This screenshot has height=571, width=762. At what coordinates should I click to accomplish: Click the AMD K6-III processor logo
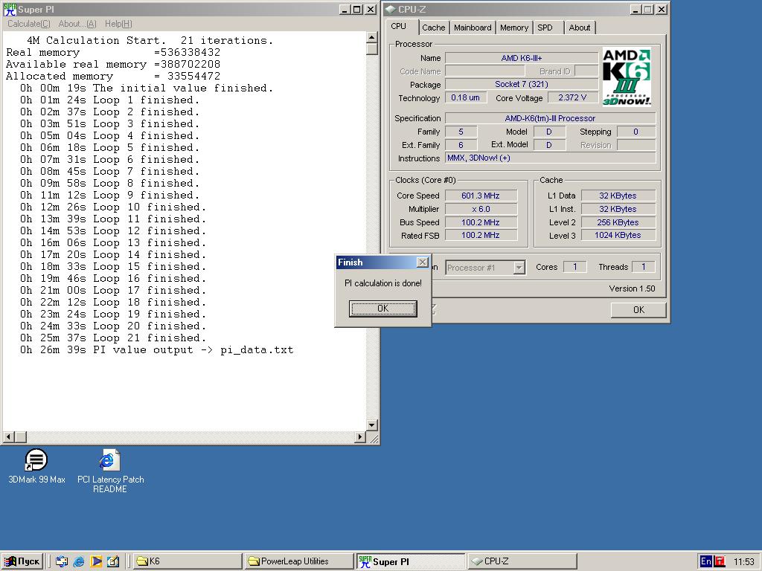[x=627, y=77]
